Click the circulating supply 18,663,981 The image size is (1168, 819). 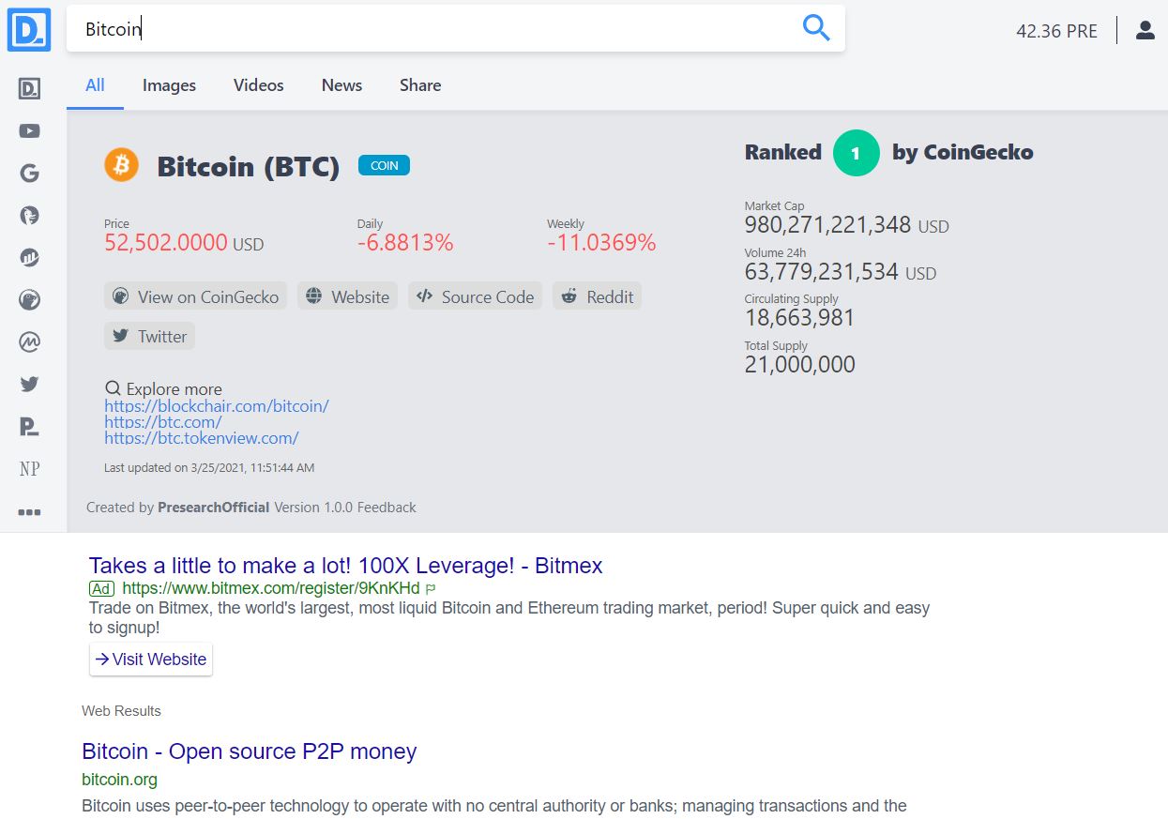pyautogui.click(x=799, y=318)
